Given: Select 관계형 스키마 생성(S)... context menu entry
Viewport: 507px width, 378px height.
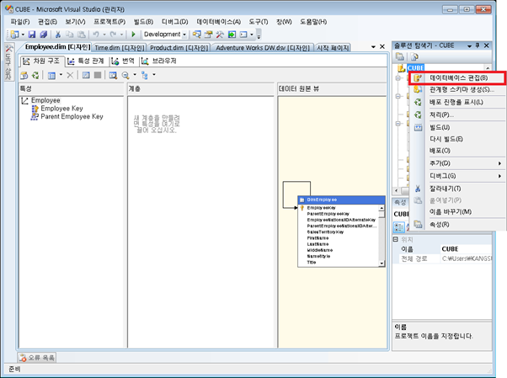Looking at the screenshot, I should [x=458, y=89].
